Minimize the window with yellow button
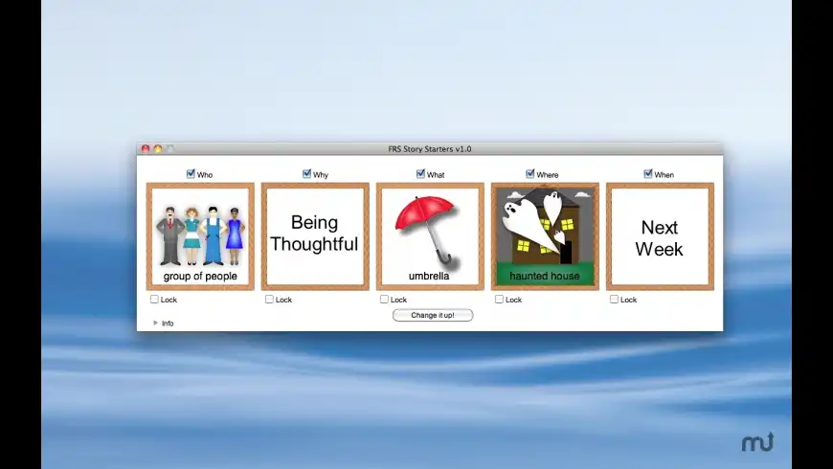 point(158,148)
